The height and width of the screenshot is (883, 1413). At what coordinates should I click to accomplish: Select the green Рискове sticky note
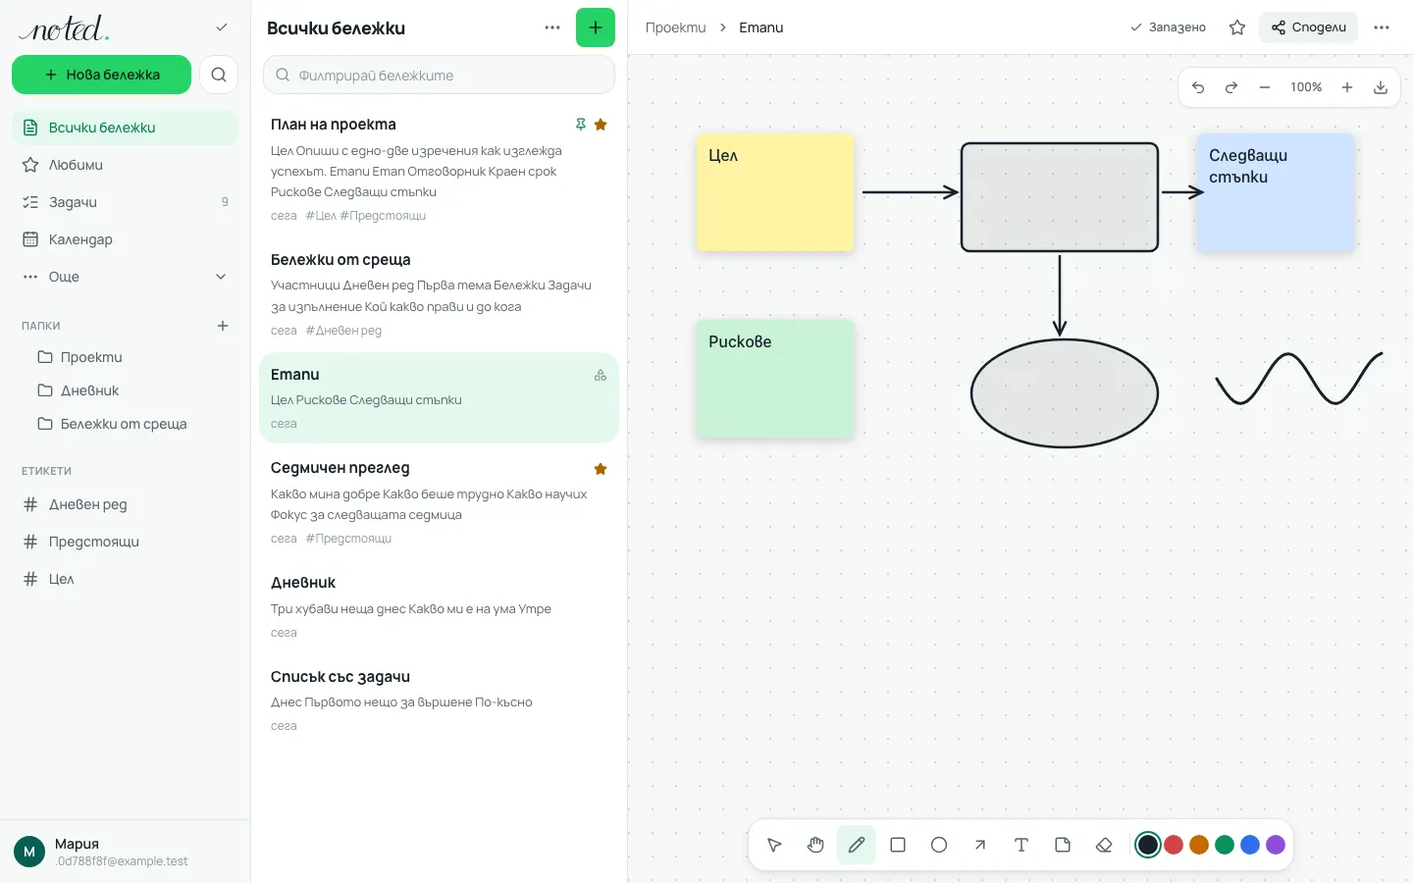tap(775, 379)
